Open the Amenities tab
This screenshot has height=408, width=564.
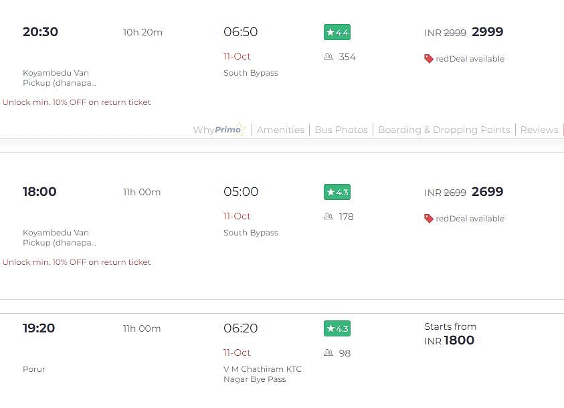(x=280, y=130)
